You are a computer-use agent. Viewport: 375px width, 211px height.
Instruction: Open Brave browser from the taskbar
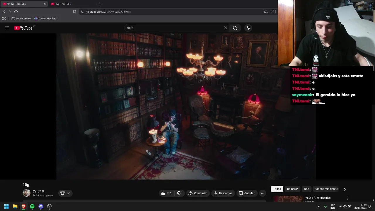(23, 206)
